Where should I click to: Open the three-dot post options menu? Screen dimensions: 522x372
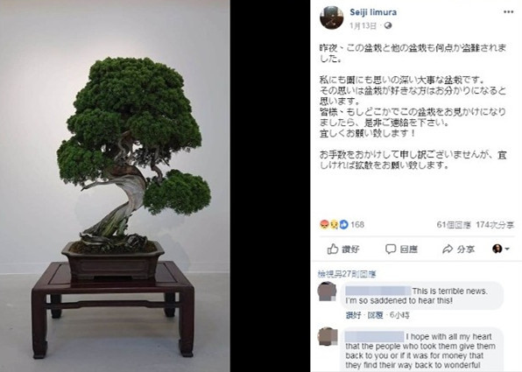coord(508,12)
